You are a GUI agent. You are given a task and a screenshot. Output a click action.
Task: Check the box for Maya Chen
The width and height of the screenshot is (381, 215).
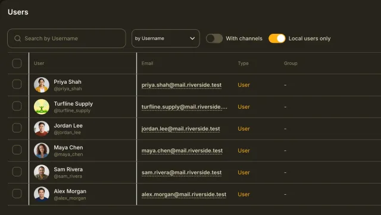[x=17, y=150]
